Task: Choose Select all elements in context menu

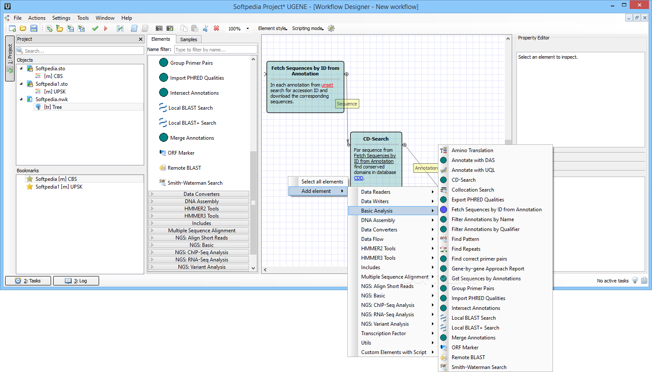Action: click(x=318, y=182)
